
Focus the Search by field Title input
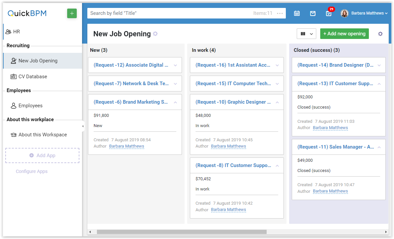(169, 14)
